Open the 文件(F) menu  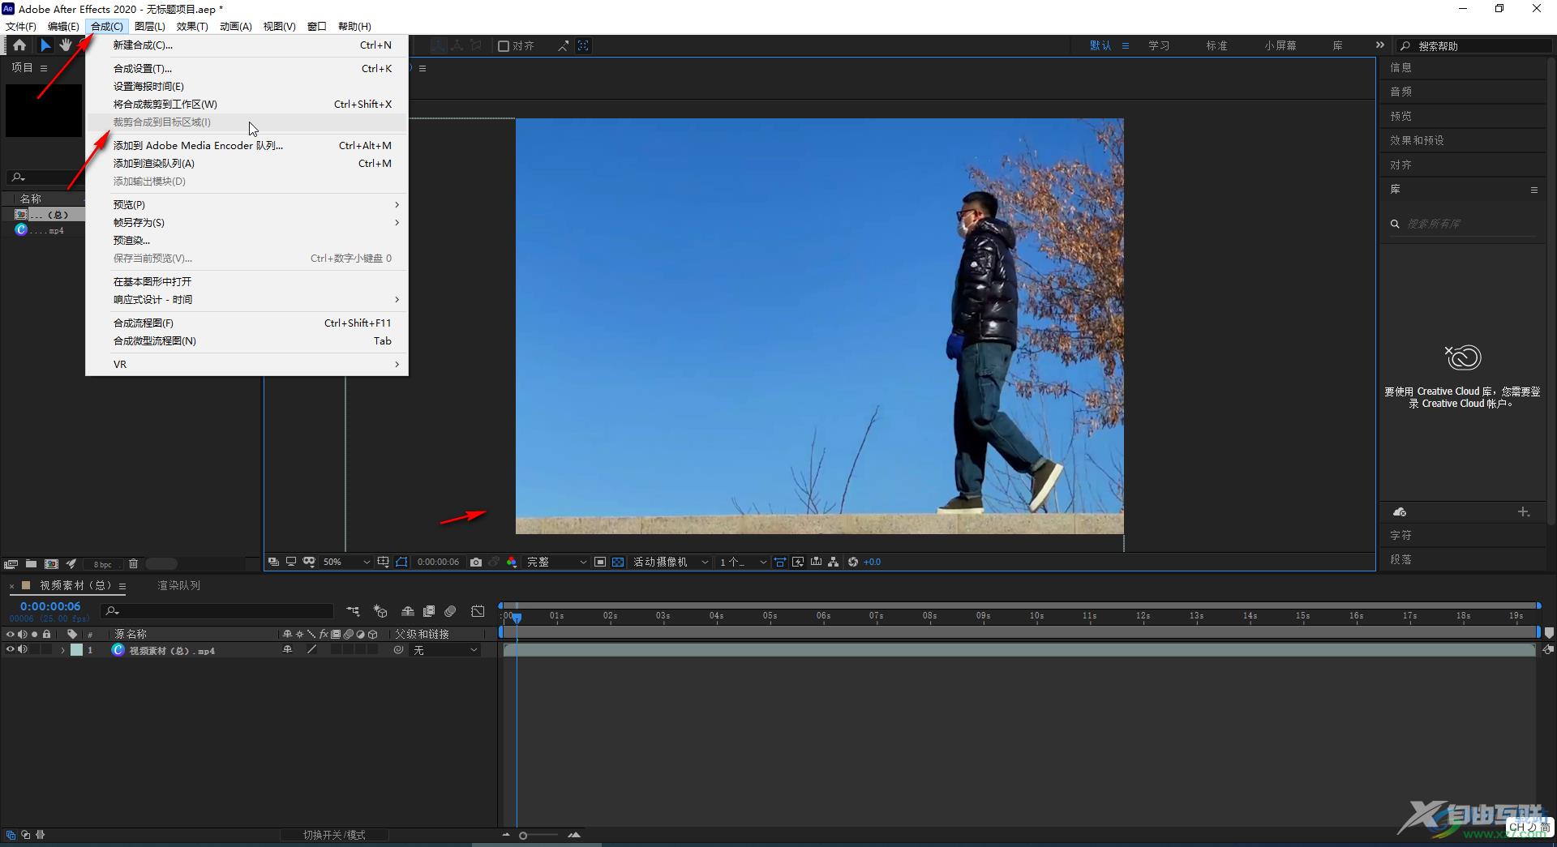21,27
